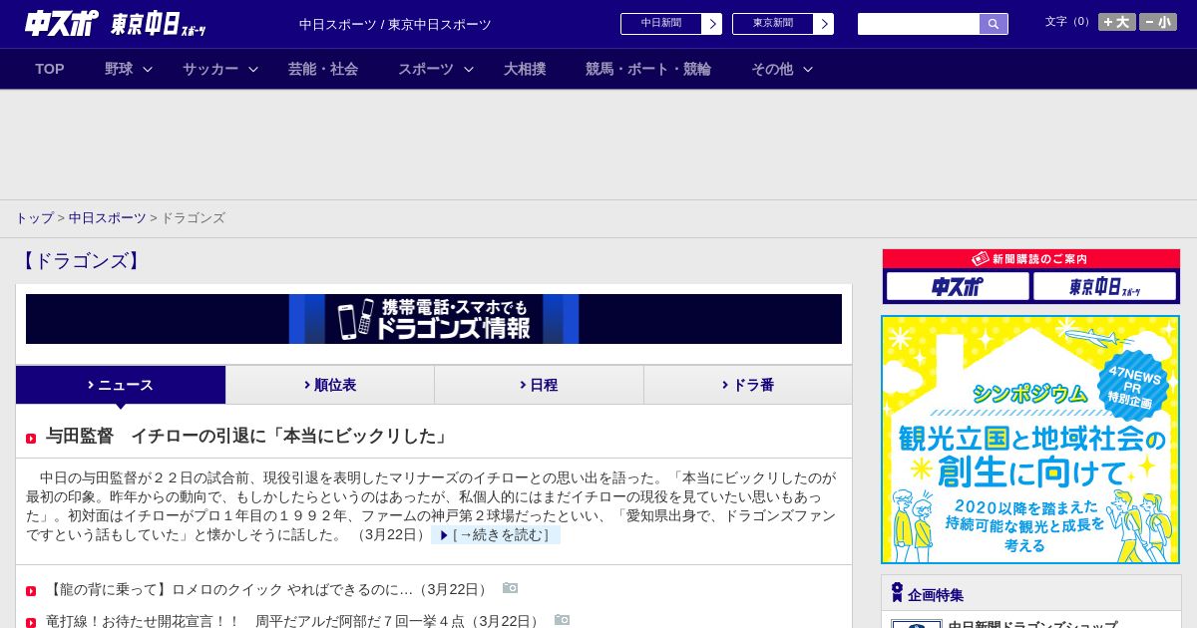
Task: Click 中スポ subscription button in sidebar
Action: pos(958,287)
